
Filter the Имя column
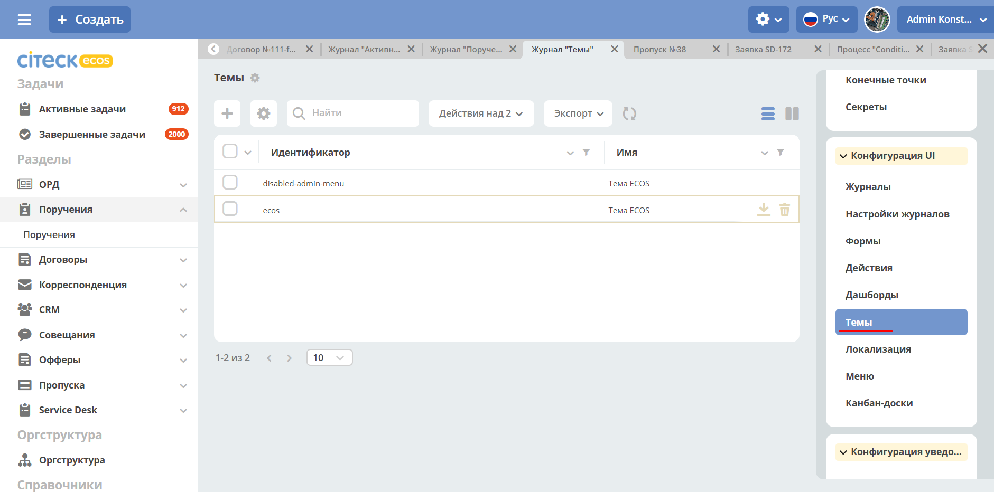coord(781,152)
